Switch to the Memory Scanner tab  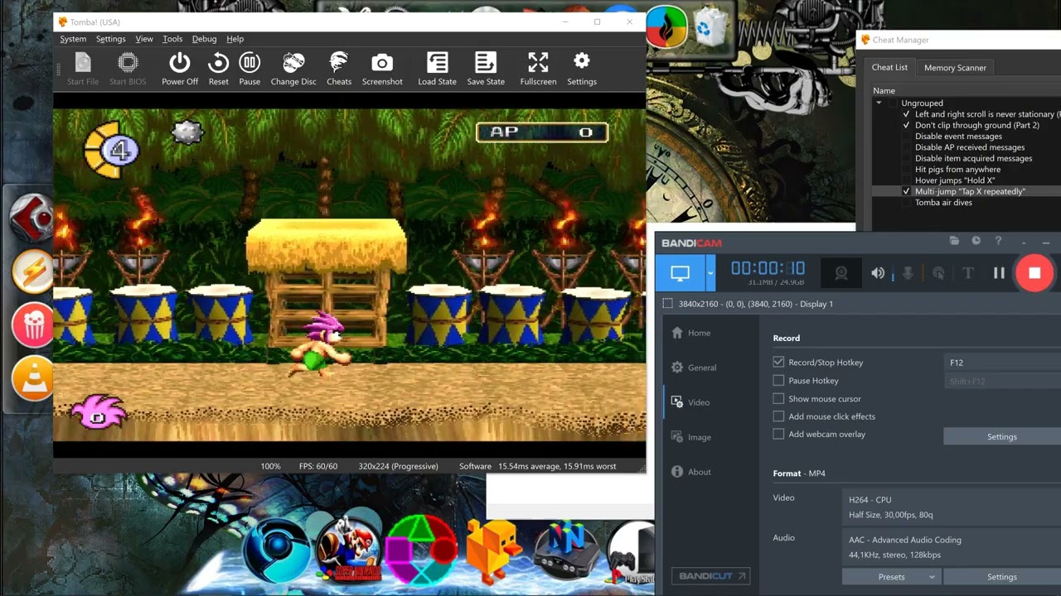pos(955,68)
